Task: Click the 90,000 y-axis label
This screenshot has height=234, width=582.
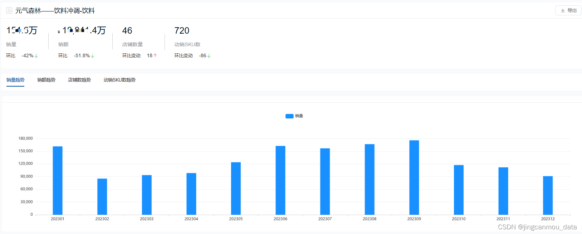Action: point(26,176)
